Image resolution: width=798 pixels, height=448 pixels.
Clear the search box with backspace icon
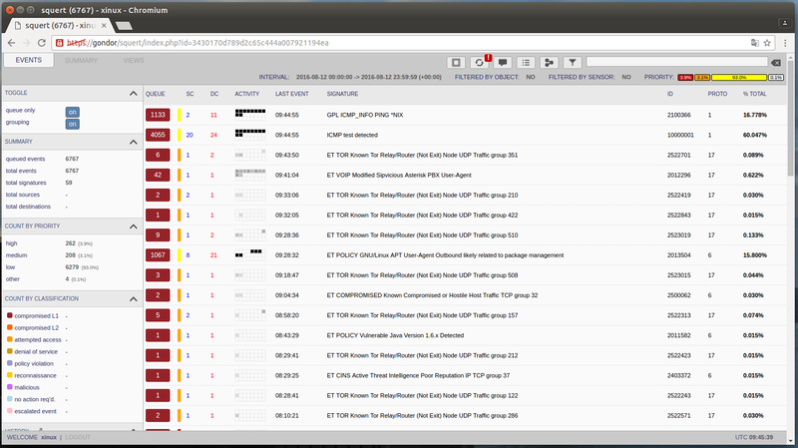[776, 62]
